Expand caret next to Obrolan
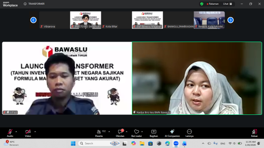The image size is (264, 148). 127,132
